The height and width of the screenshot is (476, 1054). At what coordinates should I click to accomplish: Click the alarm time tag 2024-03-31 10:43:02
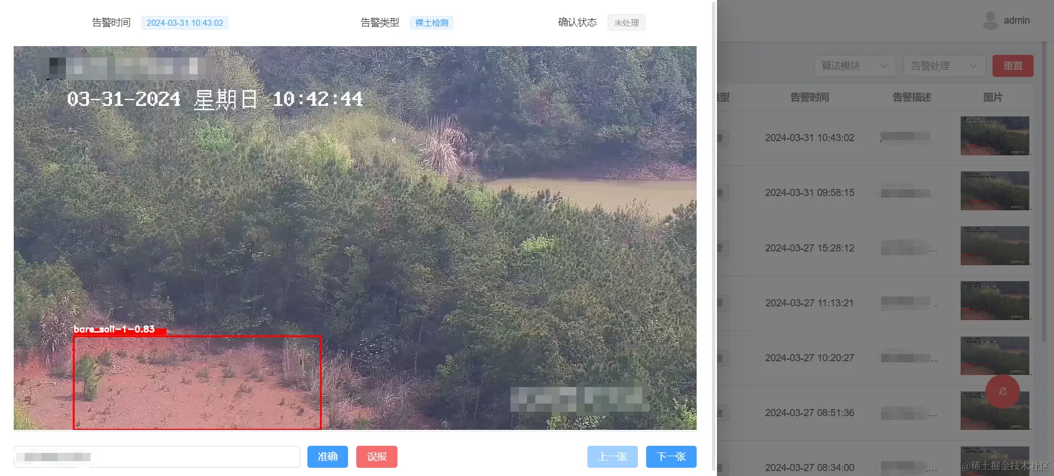coord(185,23)
